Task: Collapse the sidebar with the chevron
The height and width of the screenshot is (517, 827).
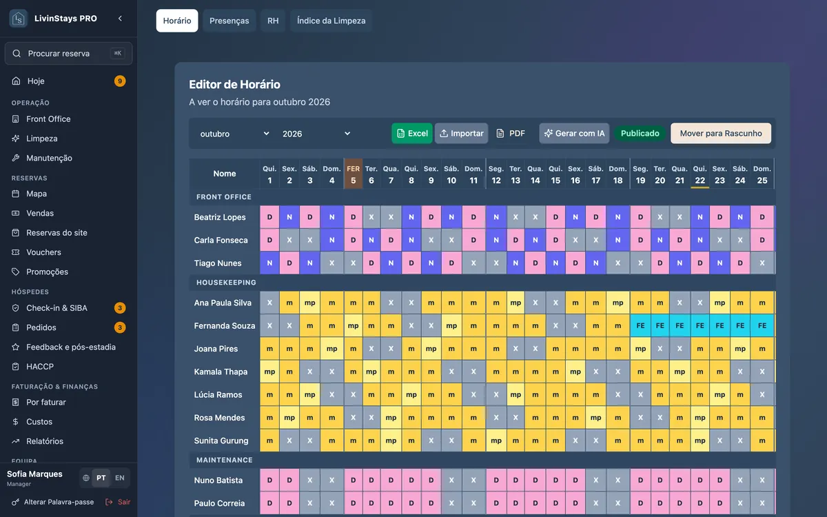Action: pos(120,19)
